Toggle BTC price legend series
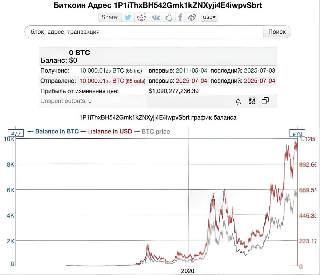 tap(152, 132)
